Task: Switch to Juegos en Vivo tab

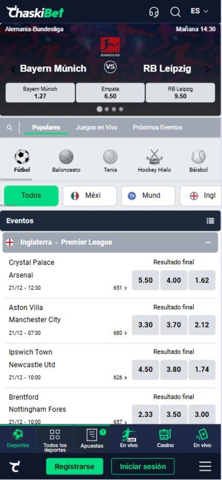Action: [x=96, y=127]
